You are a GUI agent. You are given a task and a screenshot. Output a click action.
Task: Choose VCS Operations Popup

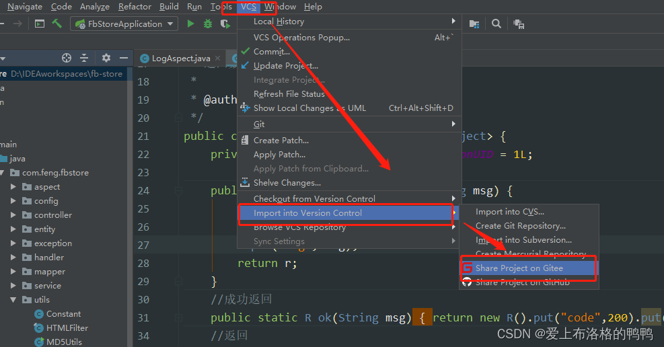349,37
